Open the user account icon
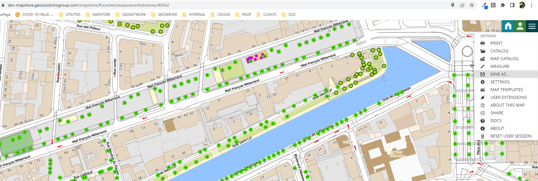Screen dimensions: 538x181 [x=520, y=26]
